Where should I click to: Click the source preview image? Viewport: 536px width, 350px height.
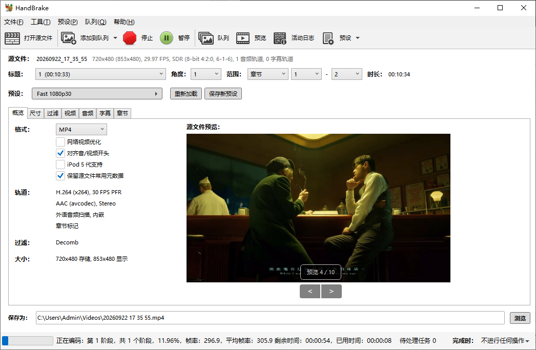click(x=318, y=208)
